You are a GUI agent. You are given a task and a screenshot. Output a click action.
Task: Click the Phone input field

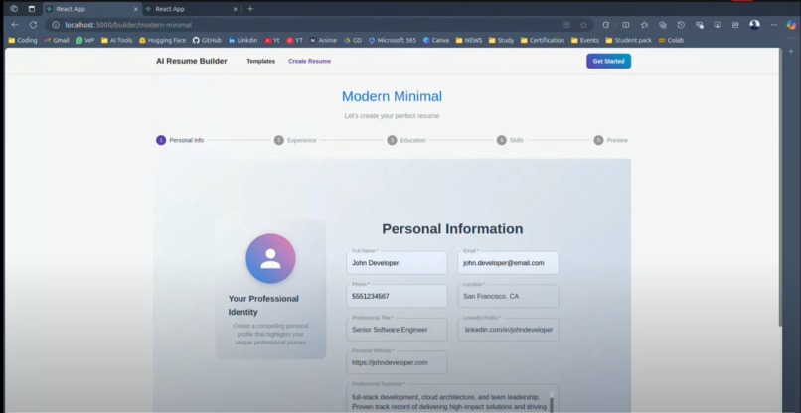[x=397, y=296]
